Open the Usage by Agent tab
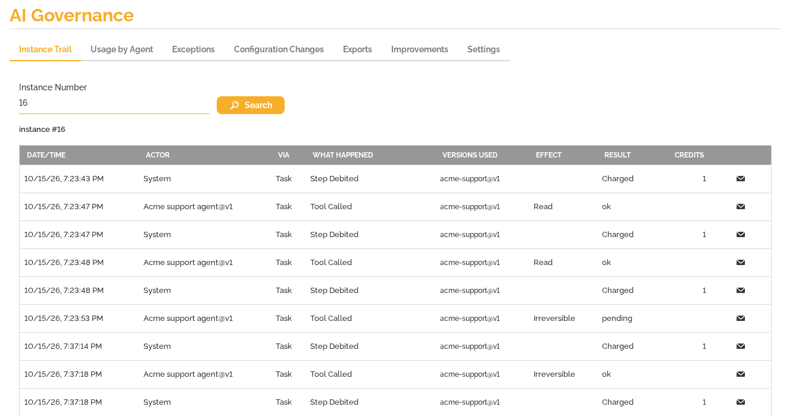The width and height of the screenshot is (786, 416). click(x=122, y=49)
